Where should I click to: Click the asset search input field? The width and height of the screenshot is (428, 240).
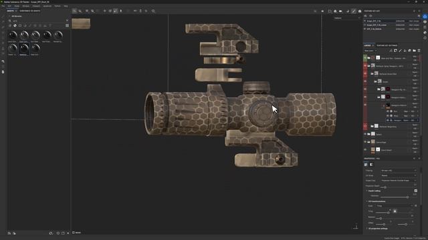(x=38, y=21)
